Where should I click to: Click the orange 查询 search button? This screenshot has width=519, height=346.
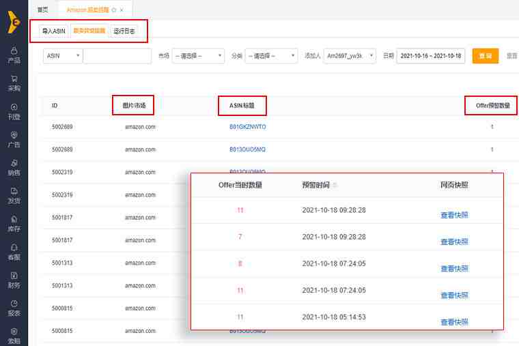tap(486, 56)
